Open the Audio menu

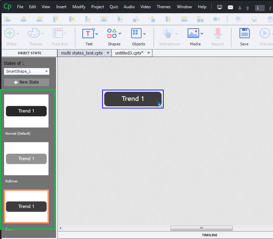[129, 7]
